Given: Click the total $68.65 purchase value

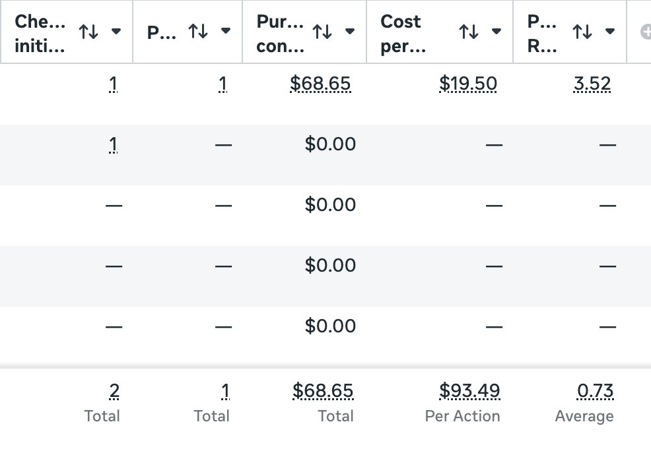Looking at the screenshot, I should coord(323,392).
